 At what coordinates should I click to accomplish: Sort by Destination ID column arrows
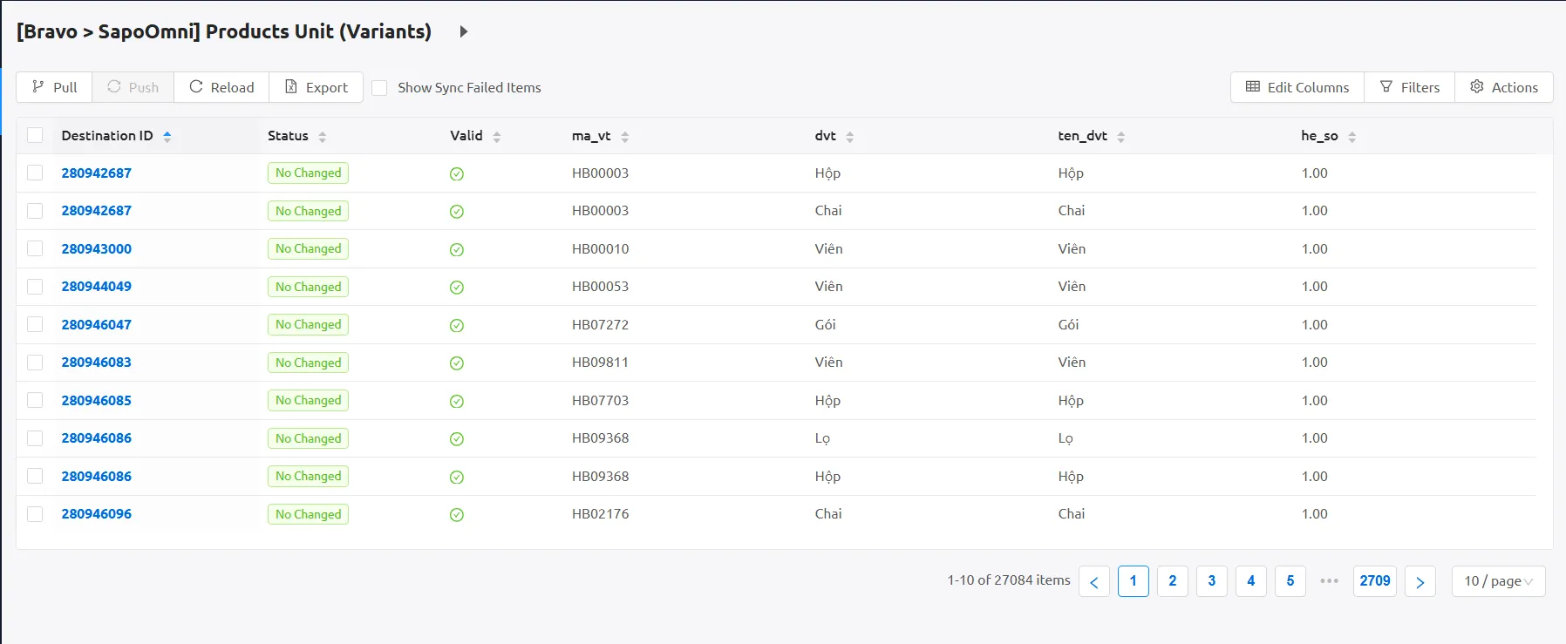[x=167, y=136]
